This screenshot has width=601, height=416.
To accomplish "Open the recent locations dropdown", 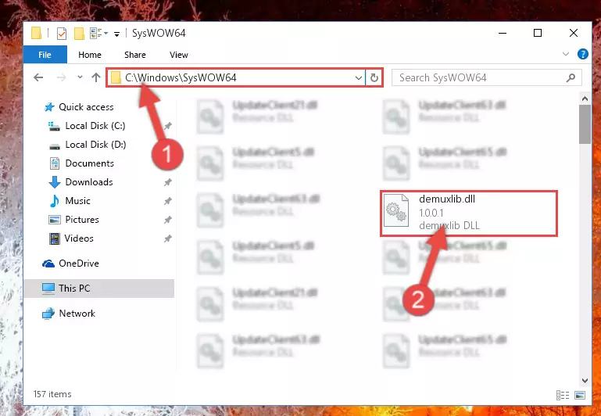I will (80, 77).
